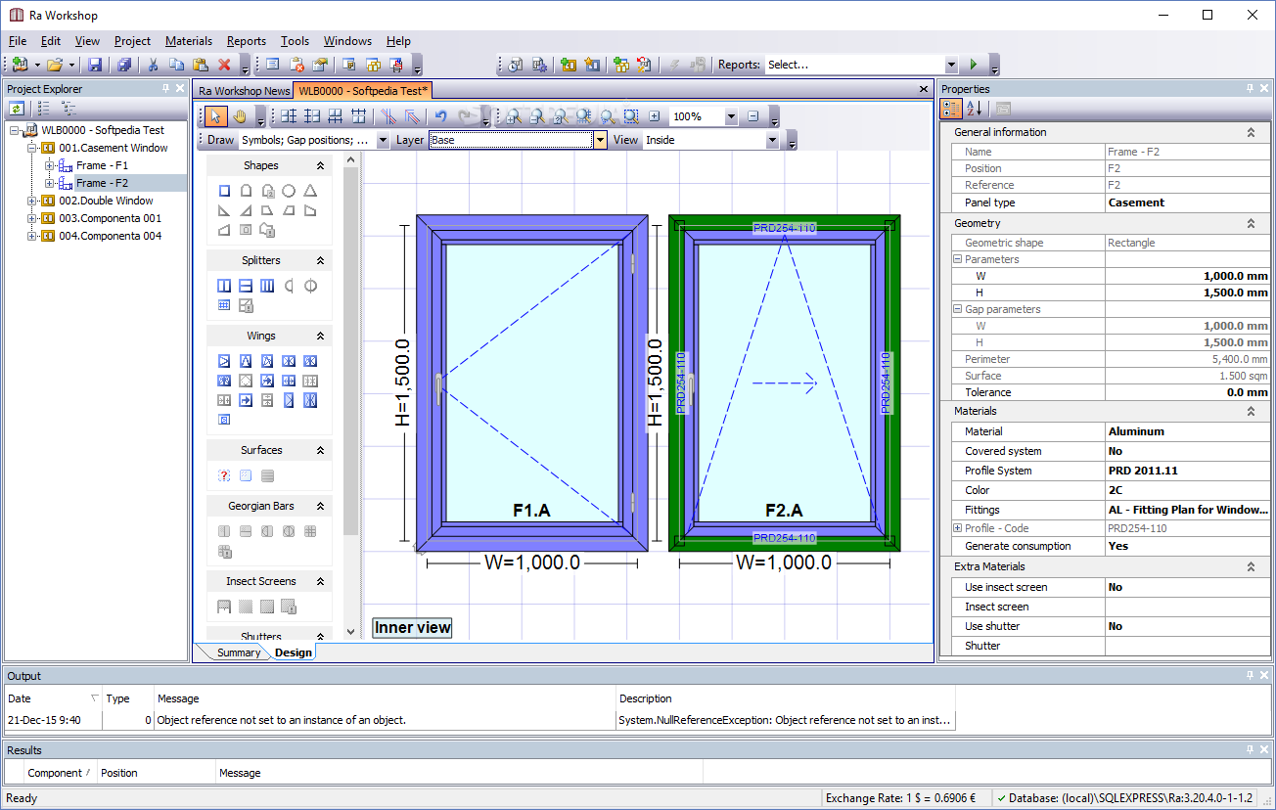Open the Reports Select dropdown

(951, 65)
